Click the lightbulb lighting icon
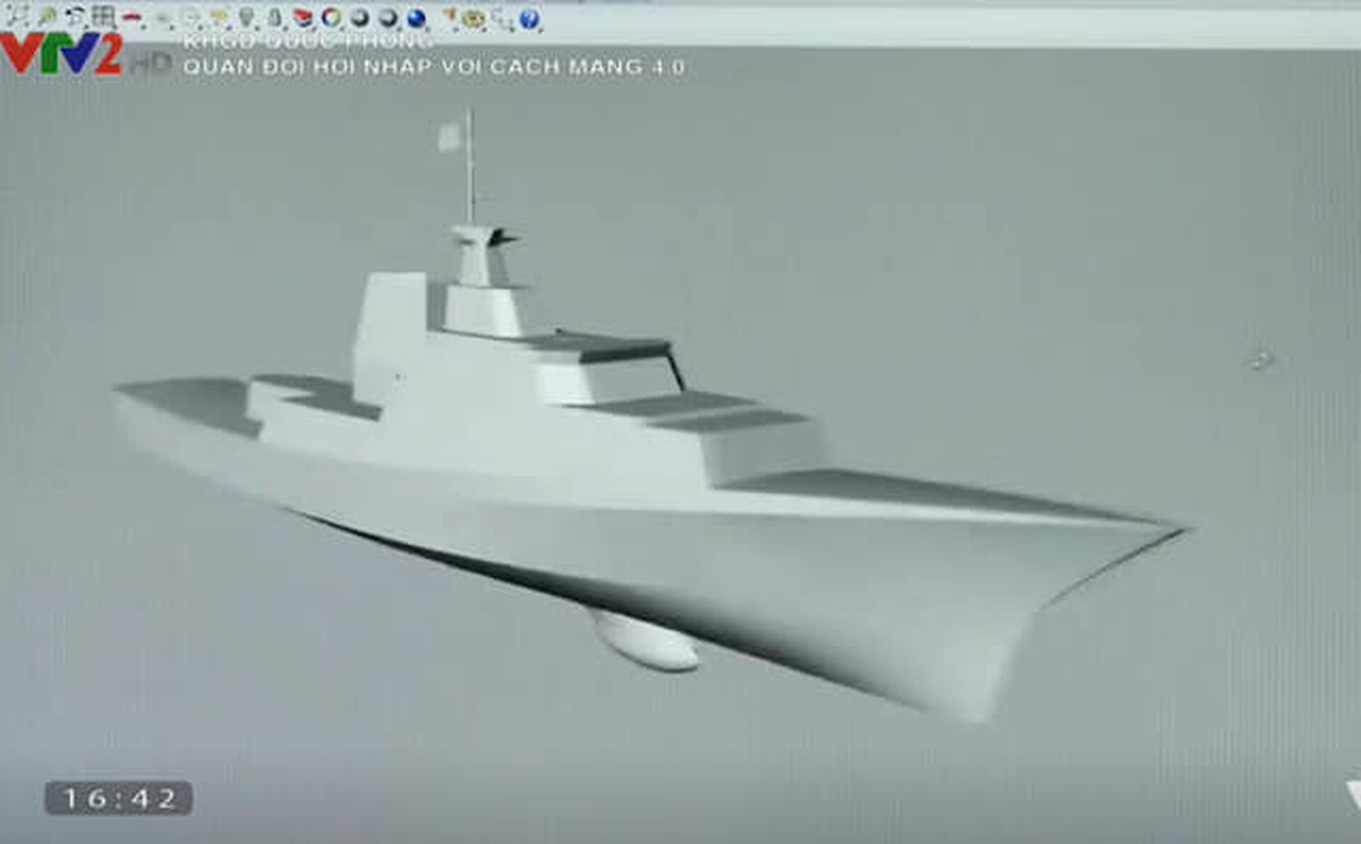Screen dimensions: 1361x844 [x=245, y=16]
